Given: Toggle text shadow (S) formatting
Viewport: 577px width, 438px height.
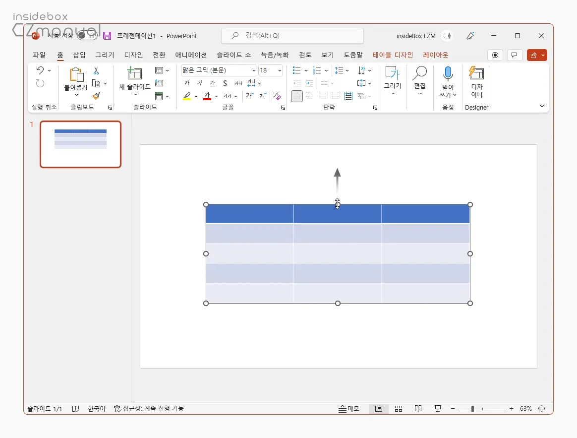Looking at the screenshot, I should pyautogui.click(x=225, y=83).
